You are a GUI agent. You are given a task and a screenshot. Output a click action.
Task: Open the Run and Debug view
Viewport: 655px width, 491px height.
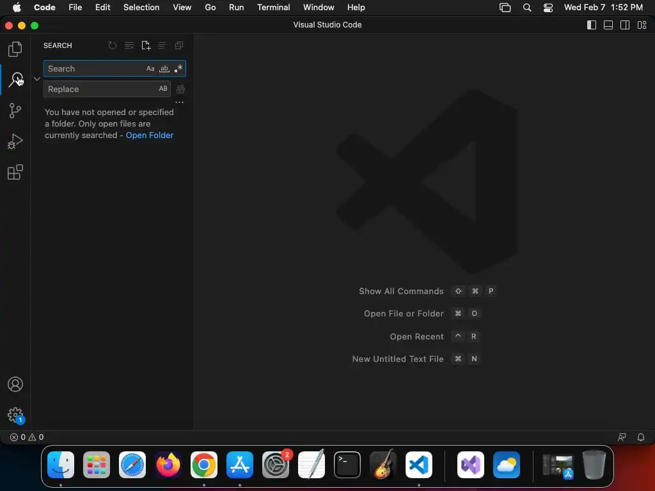(x=15, y=141)
